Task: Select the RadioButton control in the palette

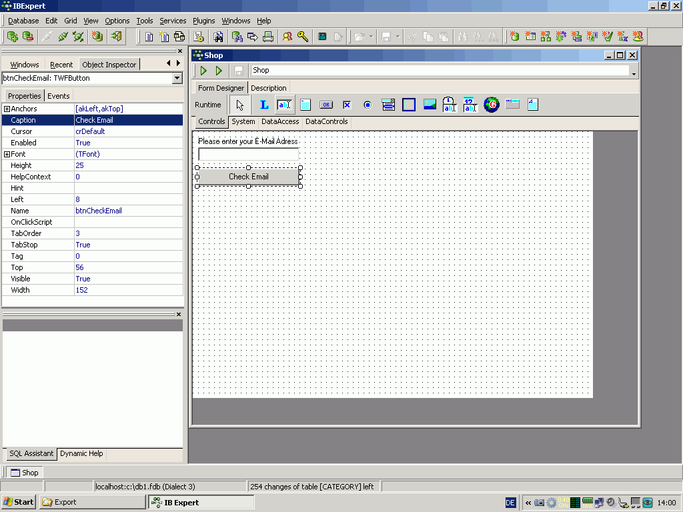Action: click(x=368, y=105)
